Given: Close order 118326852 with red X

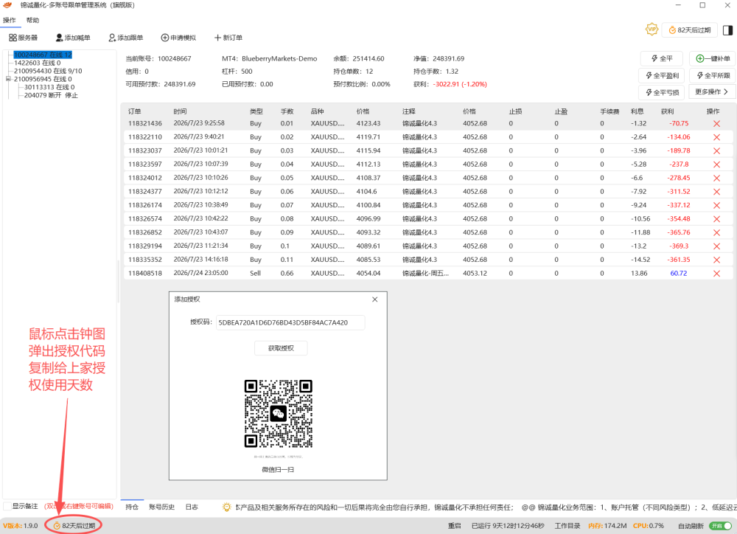Looking at the screenshot, I should 716,233.
